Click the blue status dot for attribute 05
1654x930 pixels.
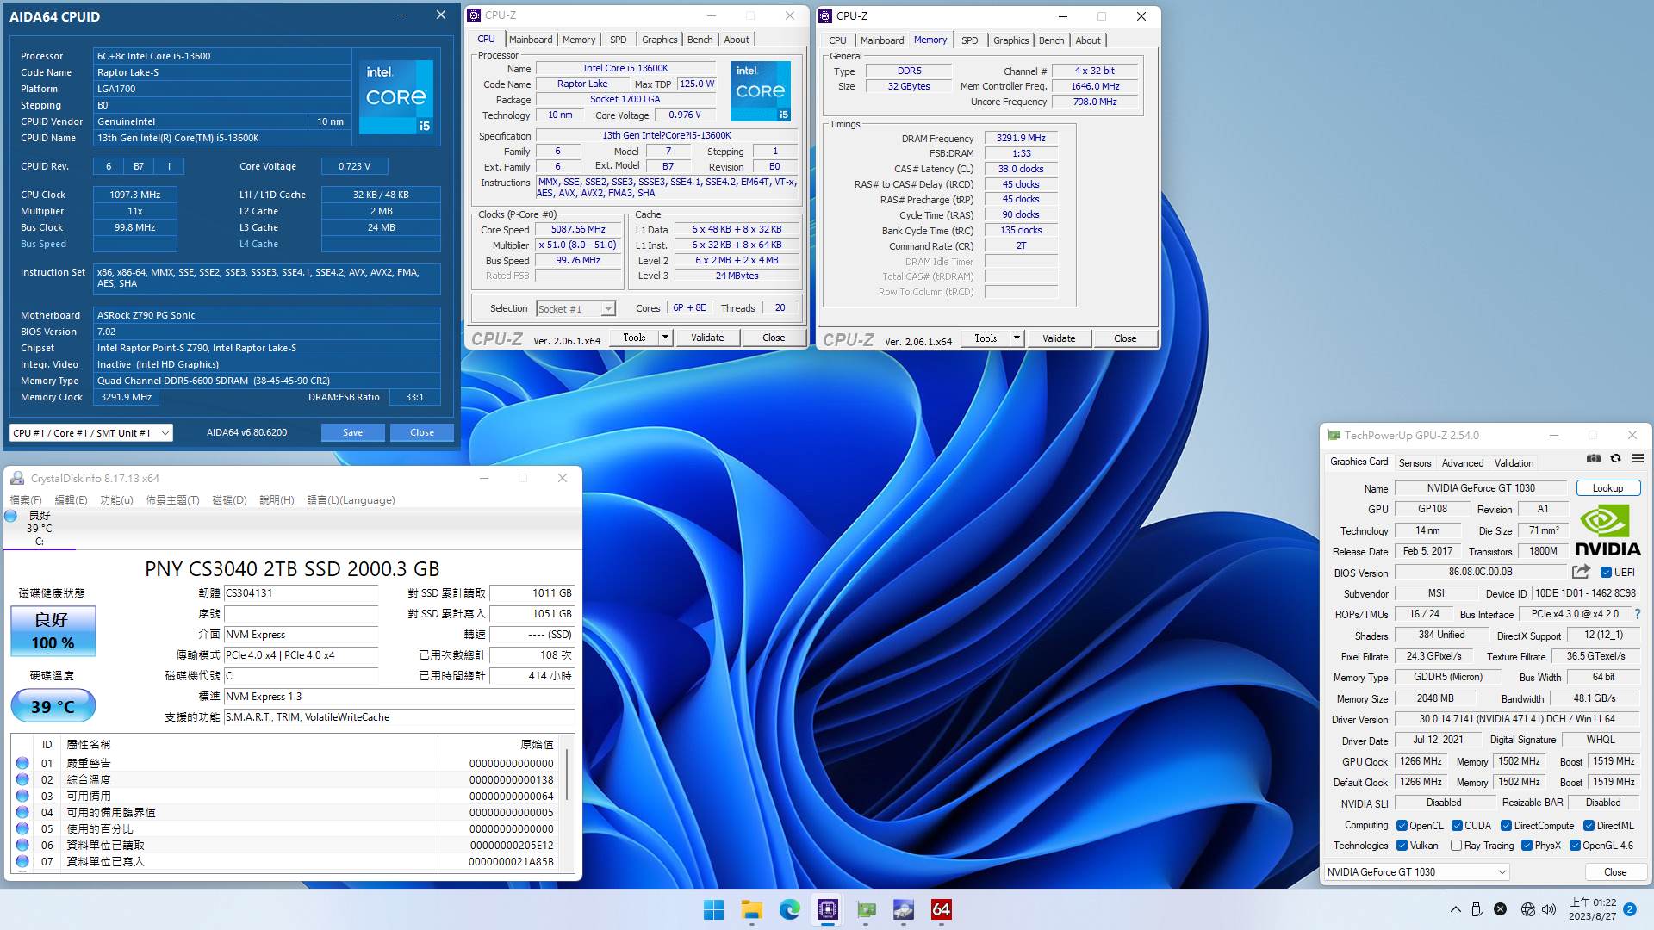click(x=22, y=828)
